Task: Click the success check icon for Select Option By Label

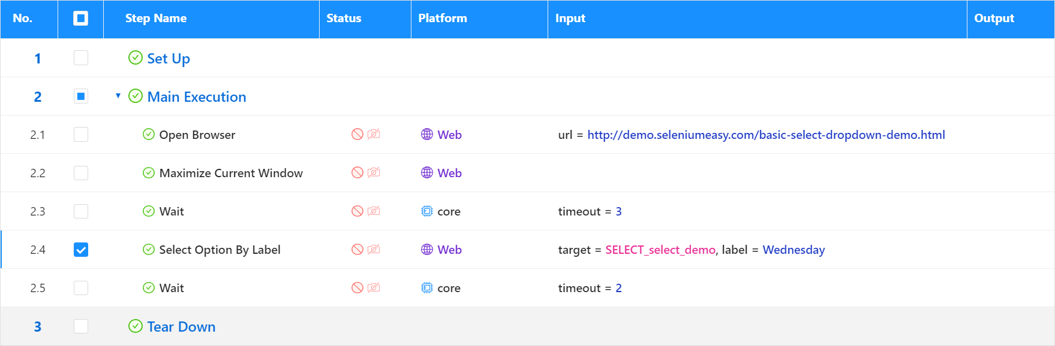Action: click(149, 249)
